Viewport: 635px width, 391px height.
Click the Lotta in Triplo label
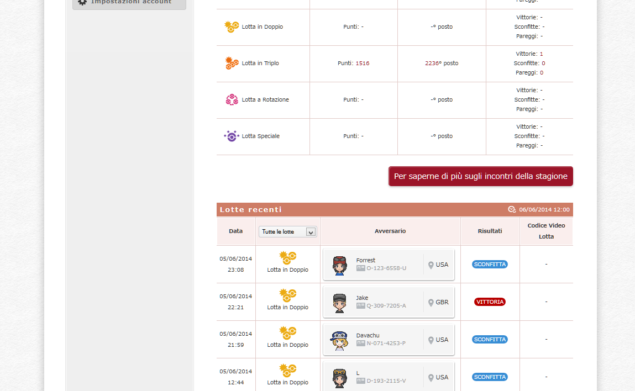tap(260, 64)
